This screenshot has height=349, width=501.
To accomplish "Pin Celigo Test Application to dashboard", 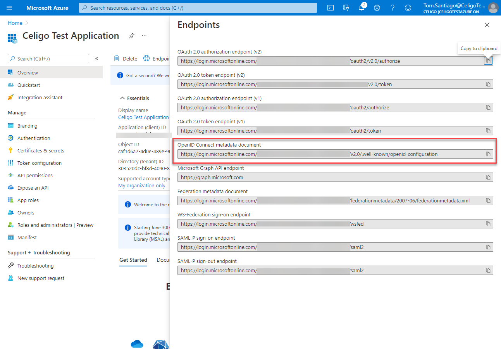I will coord(132,36).
